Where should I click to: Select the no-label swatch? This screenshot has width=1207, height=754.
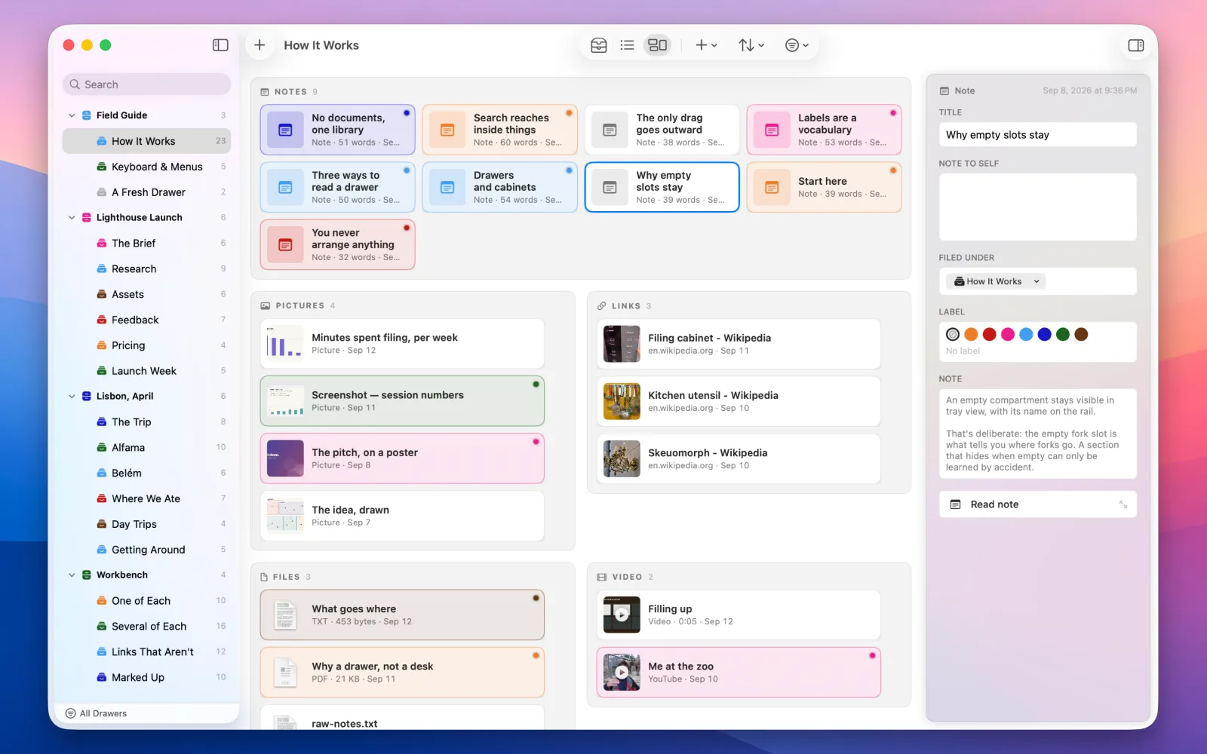pyautogui.click(x=953, y=334)
